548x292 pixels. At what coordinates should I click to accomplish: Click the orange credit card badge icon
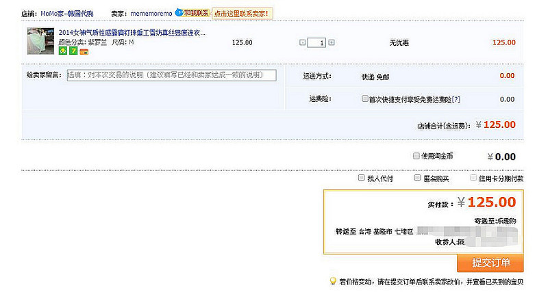coord(84,51)
